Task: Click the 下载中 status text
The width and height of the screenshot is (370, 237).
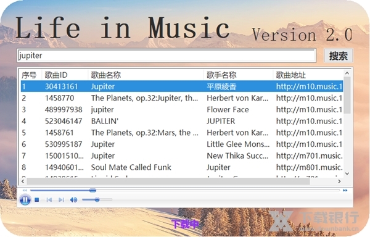Action: [185, 224]
